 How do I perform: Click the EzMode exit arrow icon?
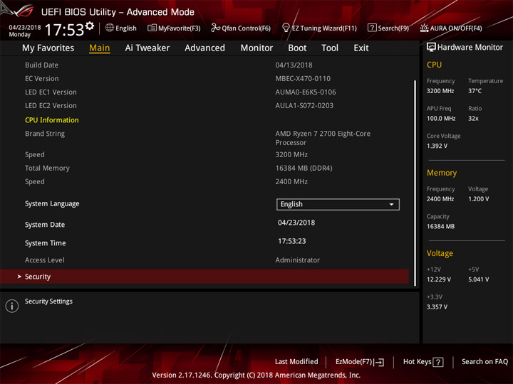[x=379, y=362]
